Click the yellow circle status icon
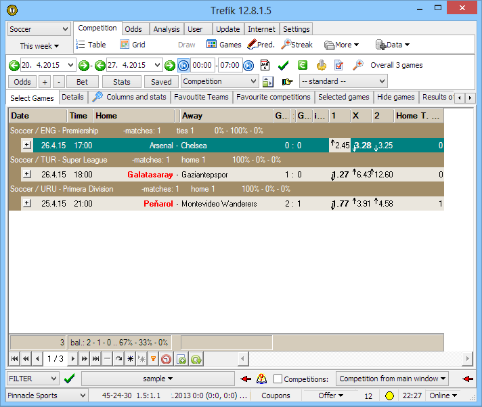The width and height of the screenshot is (482, 407). click(x=389, y=395)
